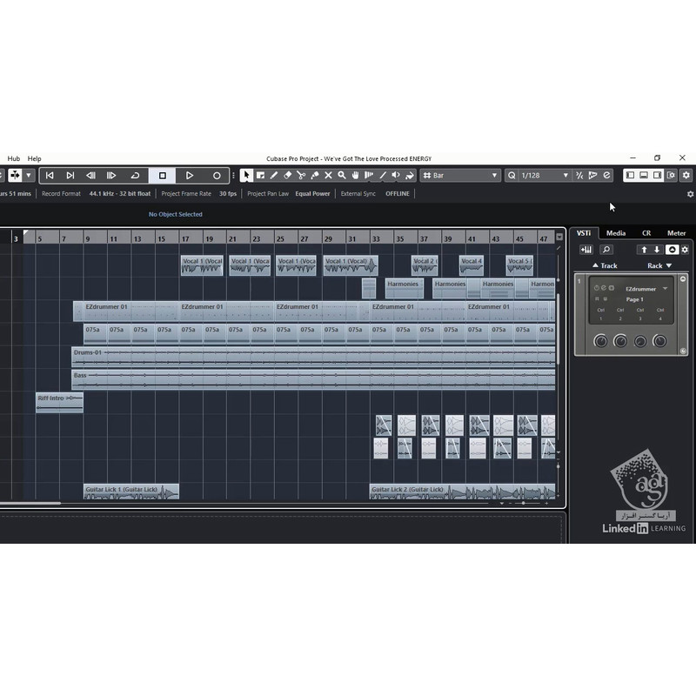
Task: Open the Help menu
Action: 34,158
